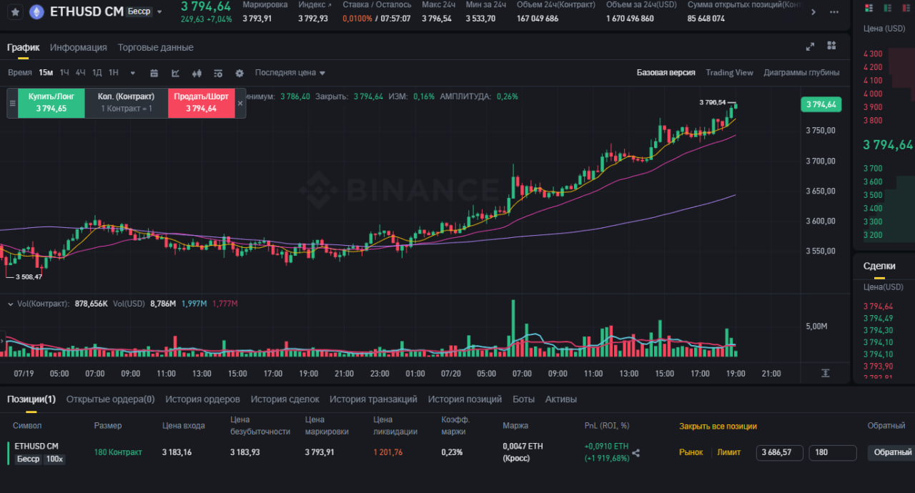Edit the Кол. (Контракт) quantity field
This screenshot has height=493, width=915.
pyautogui.click(x=127, y=103)
